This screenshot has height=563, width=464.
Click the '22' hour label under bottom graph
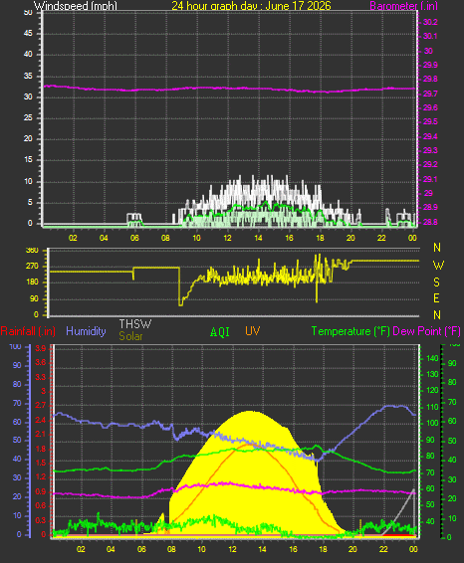pyautogui.click(x=383, y=549)
